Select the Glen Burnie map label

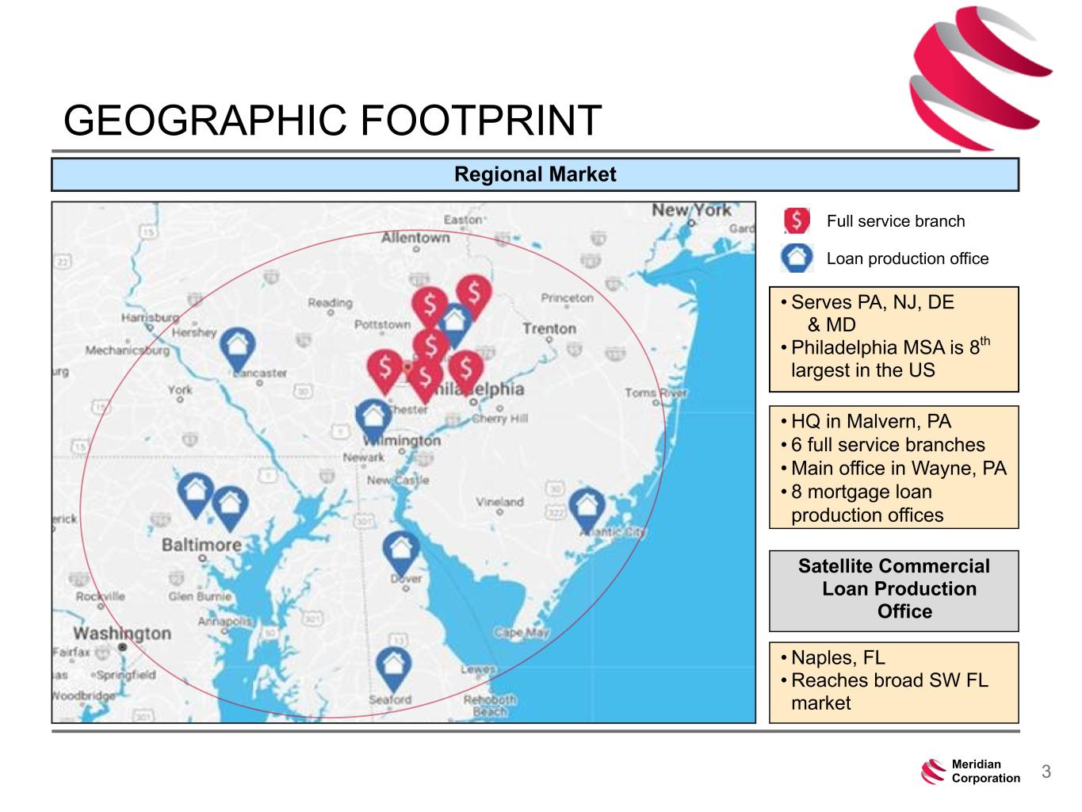point(200,596)
